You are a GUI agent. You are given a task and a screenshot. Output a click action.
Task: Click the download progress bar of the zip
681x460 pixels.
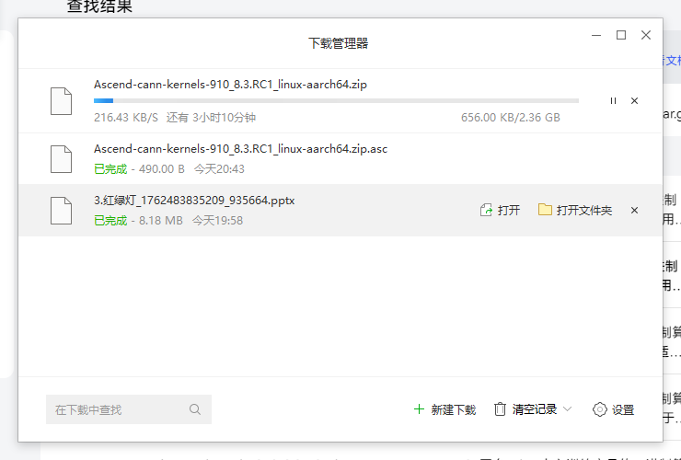(x=336, y=101)
